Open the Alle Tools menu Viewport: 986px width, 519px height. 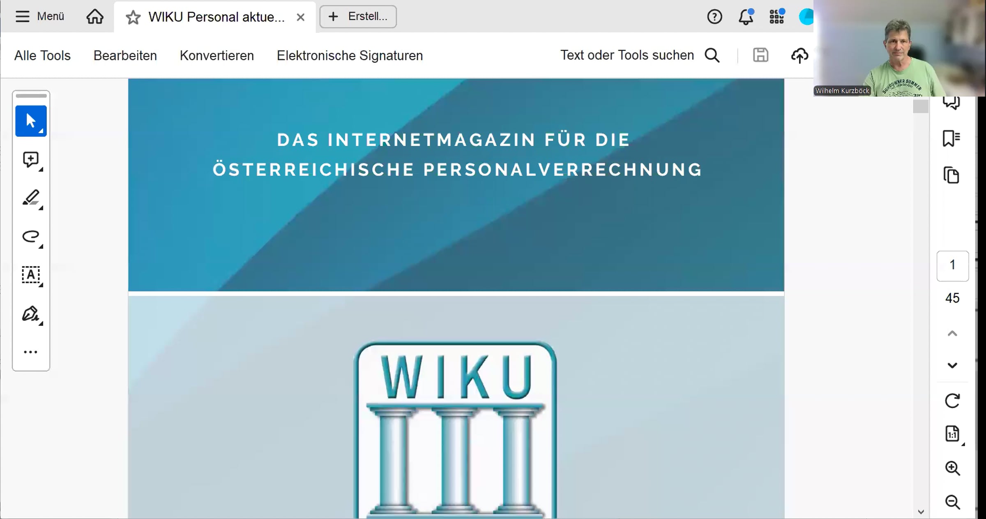pyautogui.click(x=42, y=55)
